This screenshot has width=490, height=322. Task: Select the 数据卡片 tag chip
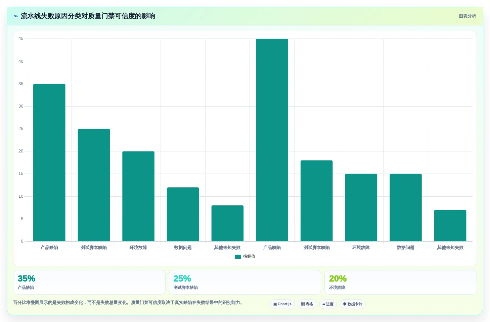coord(353,304)
